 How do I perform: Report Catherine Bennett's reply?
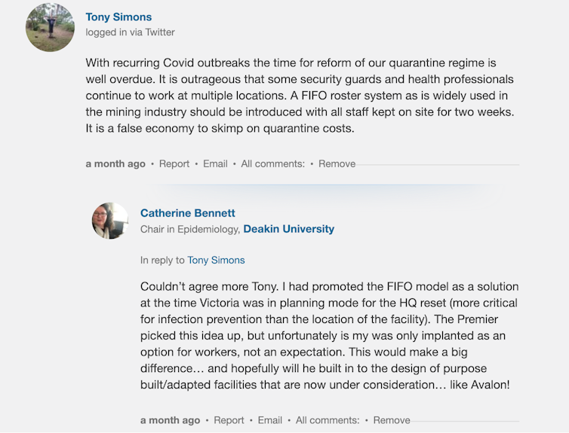point(229,420)
